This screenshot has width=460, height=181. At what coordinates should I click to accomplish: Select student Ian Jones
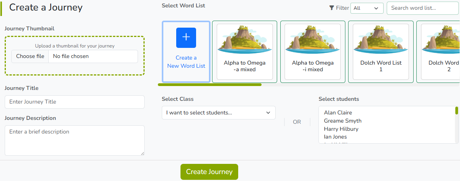[x=335, y=137]
